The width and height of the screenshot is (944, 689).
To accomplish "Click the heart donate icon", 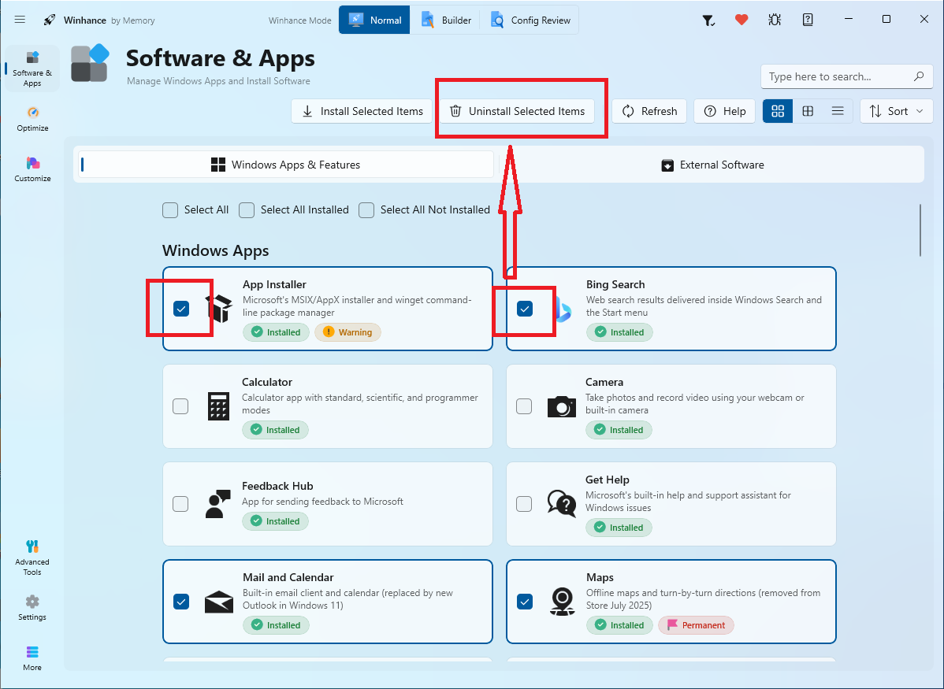I will (x=741, y=20).
